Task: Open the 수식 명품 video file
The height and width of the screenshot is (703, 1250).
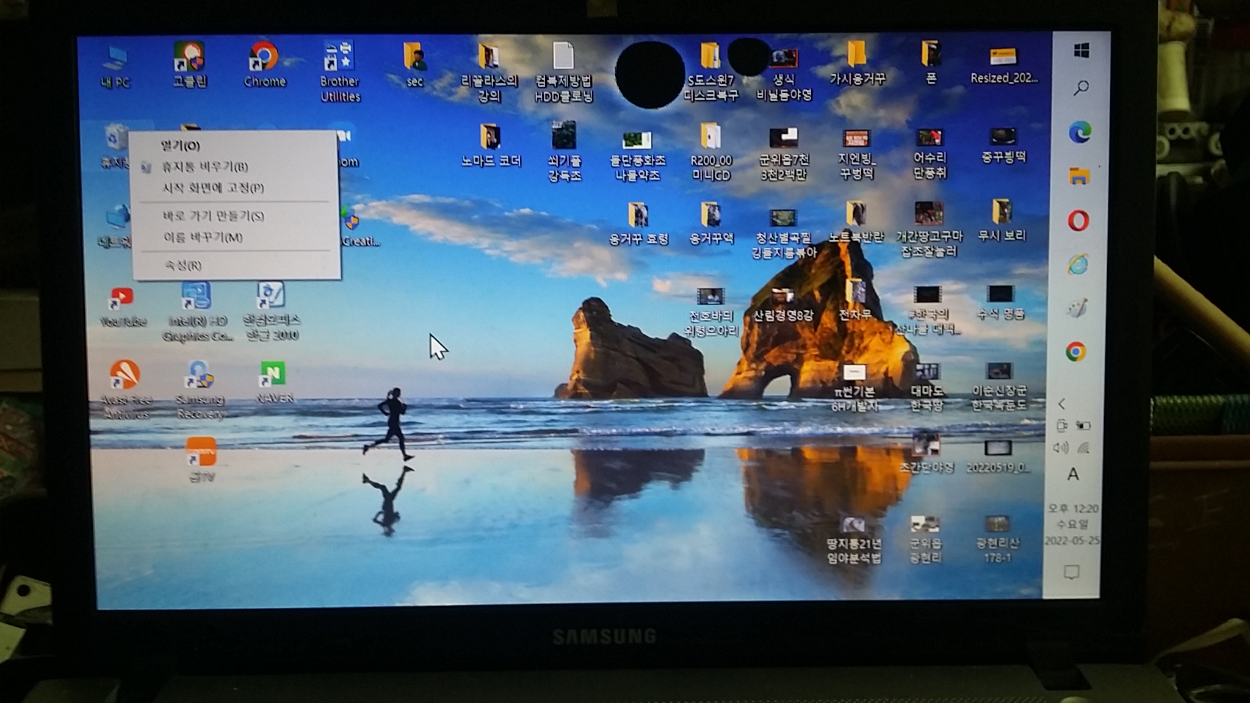Action: point(1000,303)
